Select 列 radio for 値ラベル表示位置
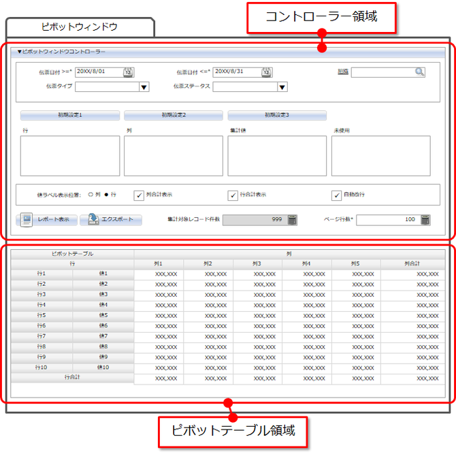Screen dimensions: 456x454 (91, 195)
